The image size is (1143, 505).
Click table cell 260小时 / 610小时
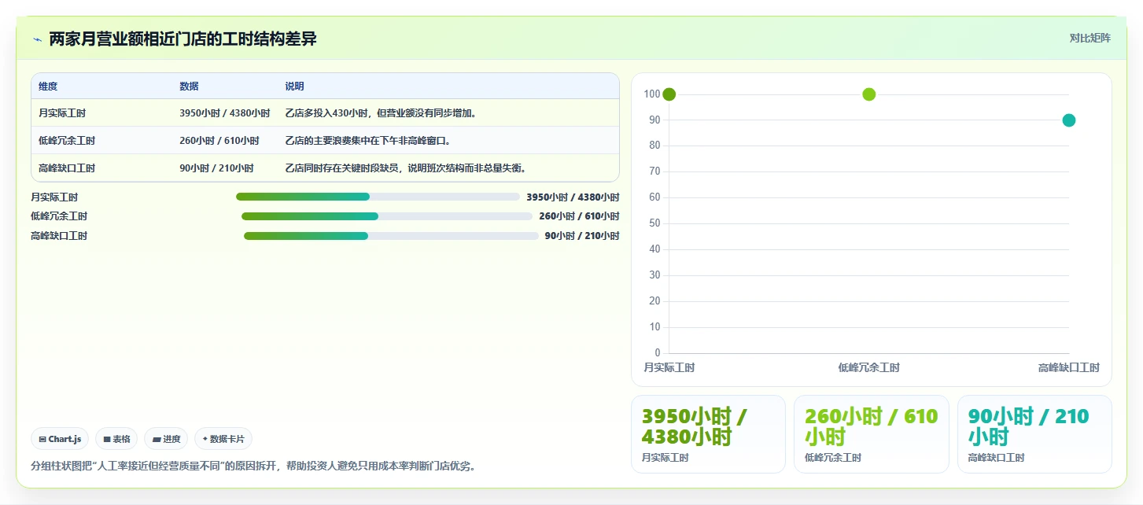click(x=219, y=141)
